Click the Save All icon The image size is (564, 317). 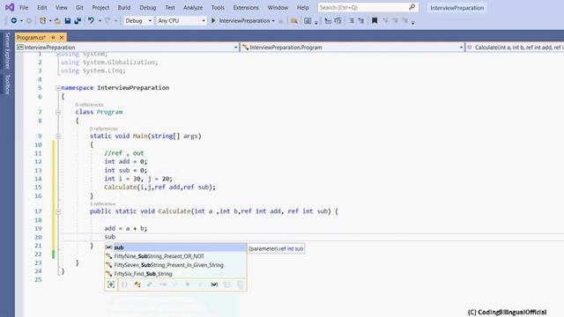[78, 21]
